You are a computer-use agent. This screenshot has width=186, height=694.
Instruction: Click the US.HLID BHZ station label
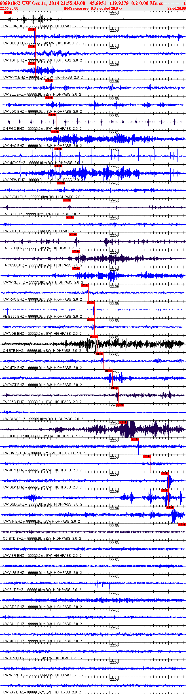pos(14,436)
